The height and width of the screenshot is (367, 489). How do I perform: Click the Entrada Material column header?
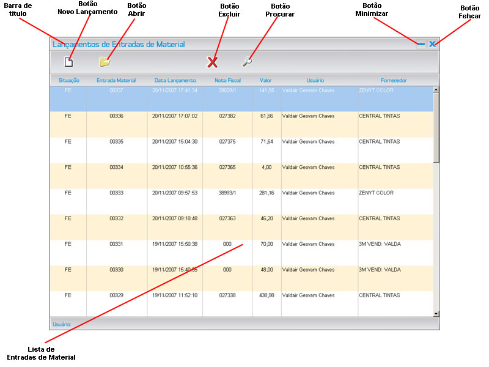click(x=116, y=80)
